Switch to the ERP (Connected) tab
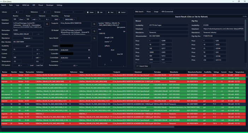This screenshot has width=248, height=133. [x=167, y=12]
